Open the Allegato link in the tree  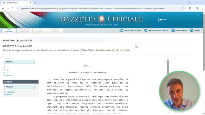click(x=11, y=92)
